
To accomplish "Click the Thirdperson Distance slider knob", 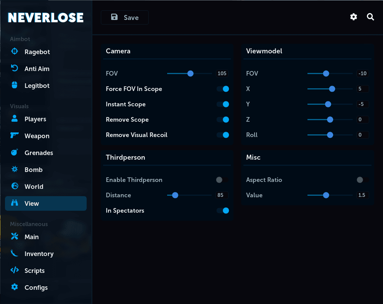I will [175, 195].
